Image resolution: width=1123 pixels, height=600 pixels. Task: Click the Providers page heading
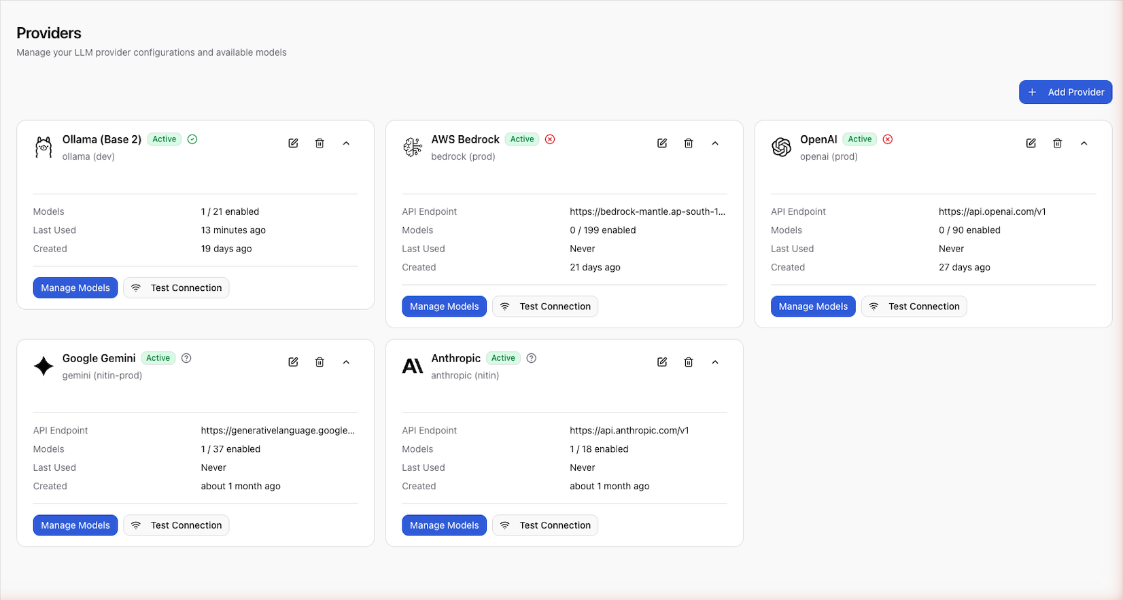(x=49, y=33)
